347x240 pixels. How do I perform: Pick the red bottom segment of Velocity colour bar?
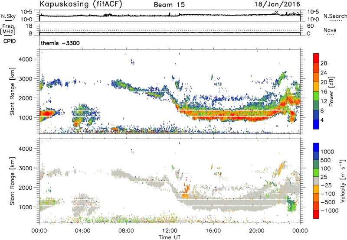pyautogui.click(x=316, y=214)
